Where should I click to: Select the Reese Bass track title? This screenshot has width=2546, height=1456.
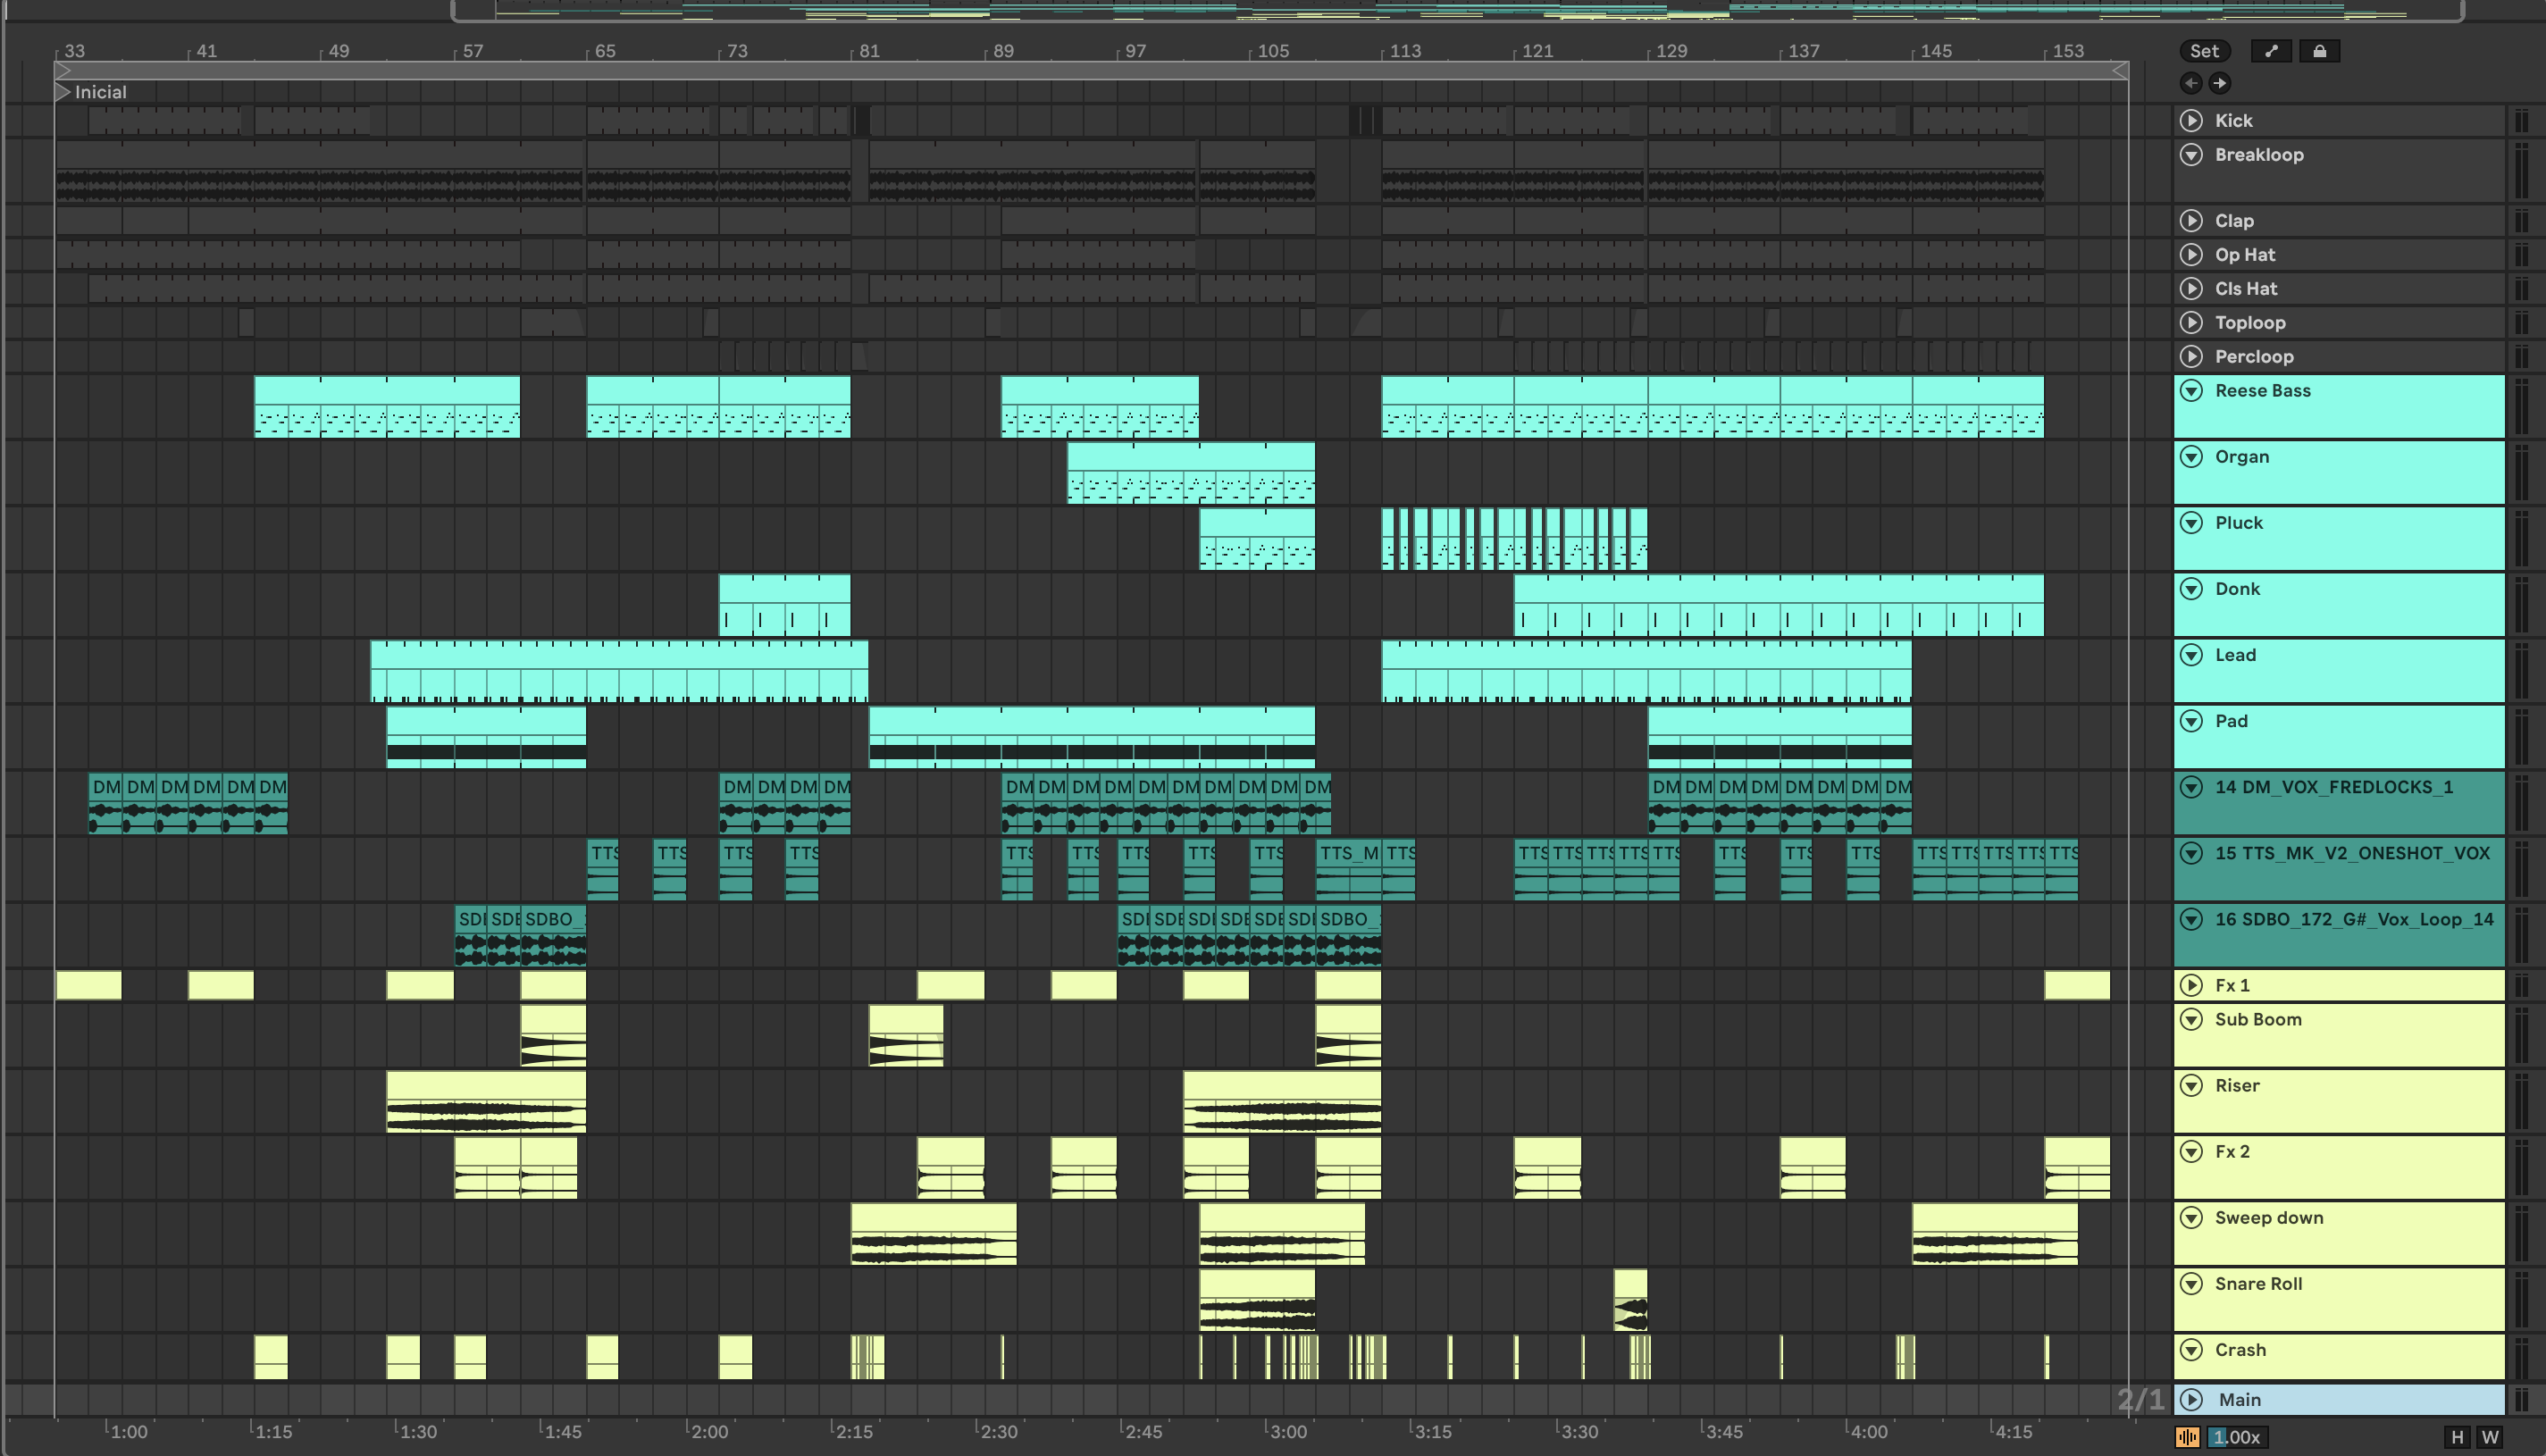tap(2263, 390)
